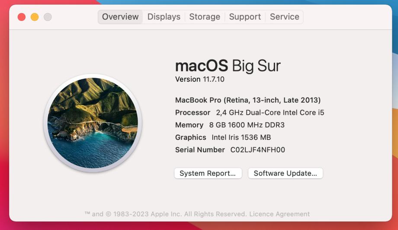Click the Version 11.7.10 text

click(x=199, y=79)
